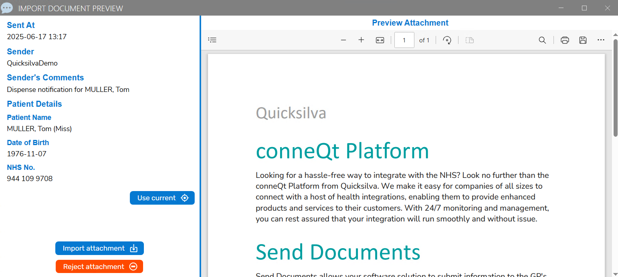Image resolution: width=618 pixels, height=277 pixels.
Task: Save the previewed document
Action: (583, 40)
